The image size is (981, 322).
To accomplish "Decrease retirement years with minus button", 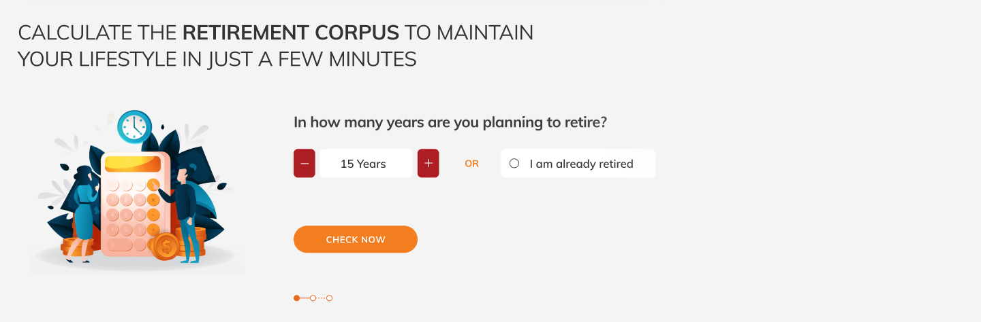I will [305, 164].
